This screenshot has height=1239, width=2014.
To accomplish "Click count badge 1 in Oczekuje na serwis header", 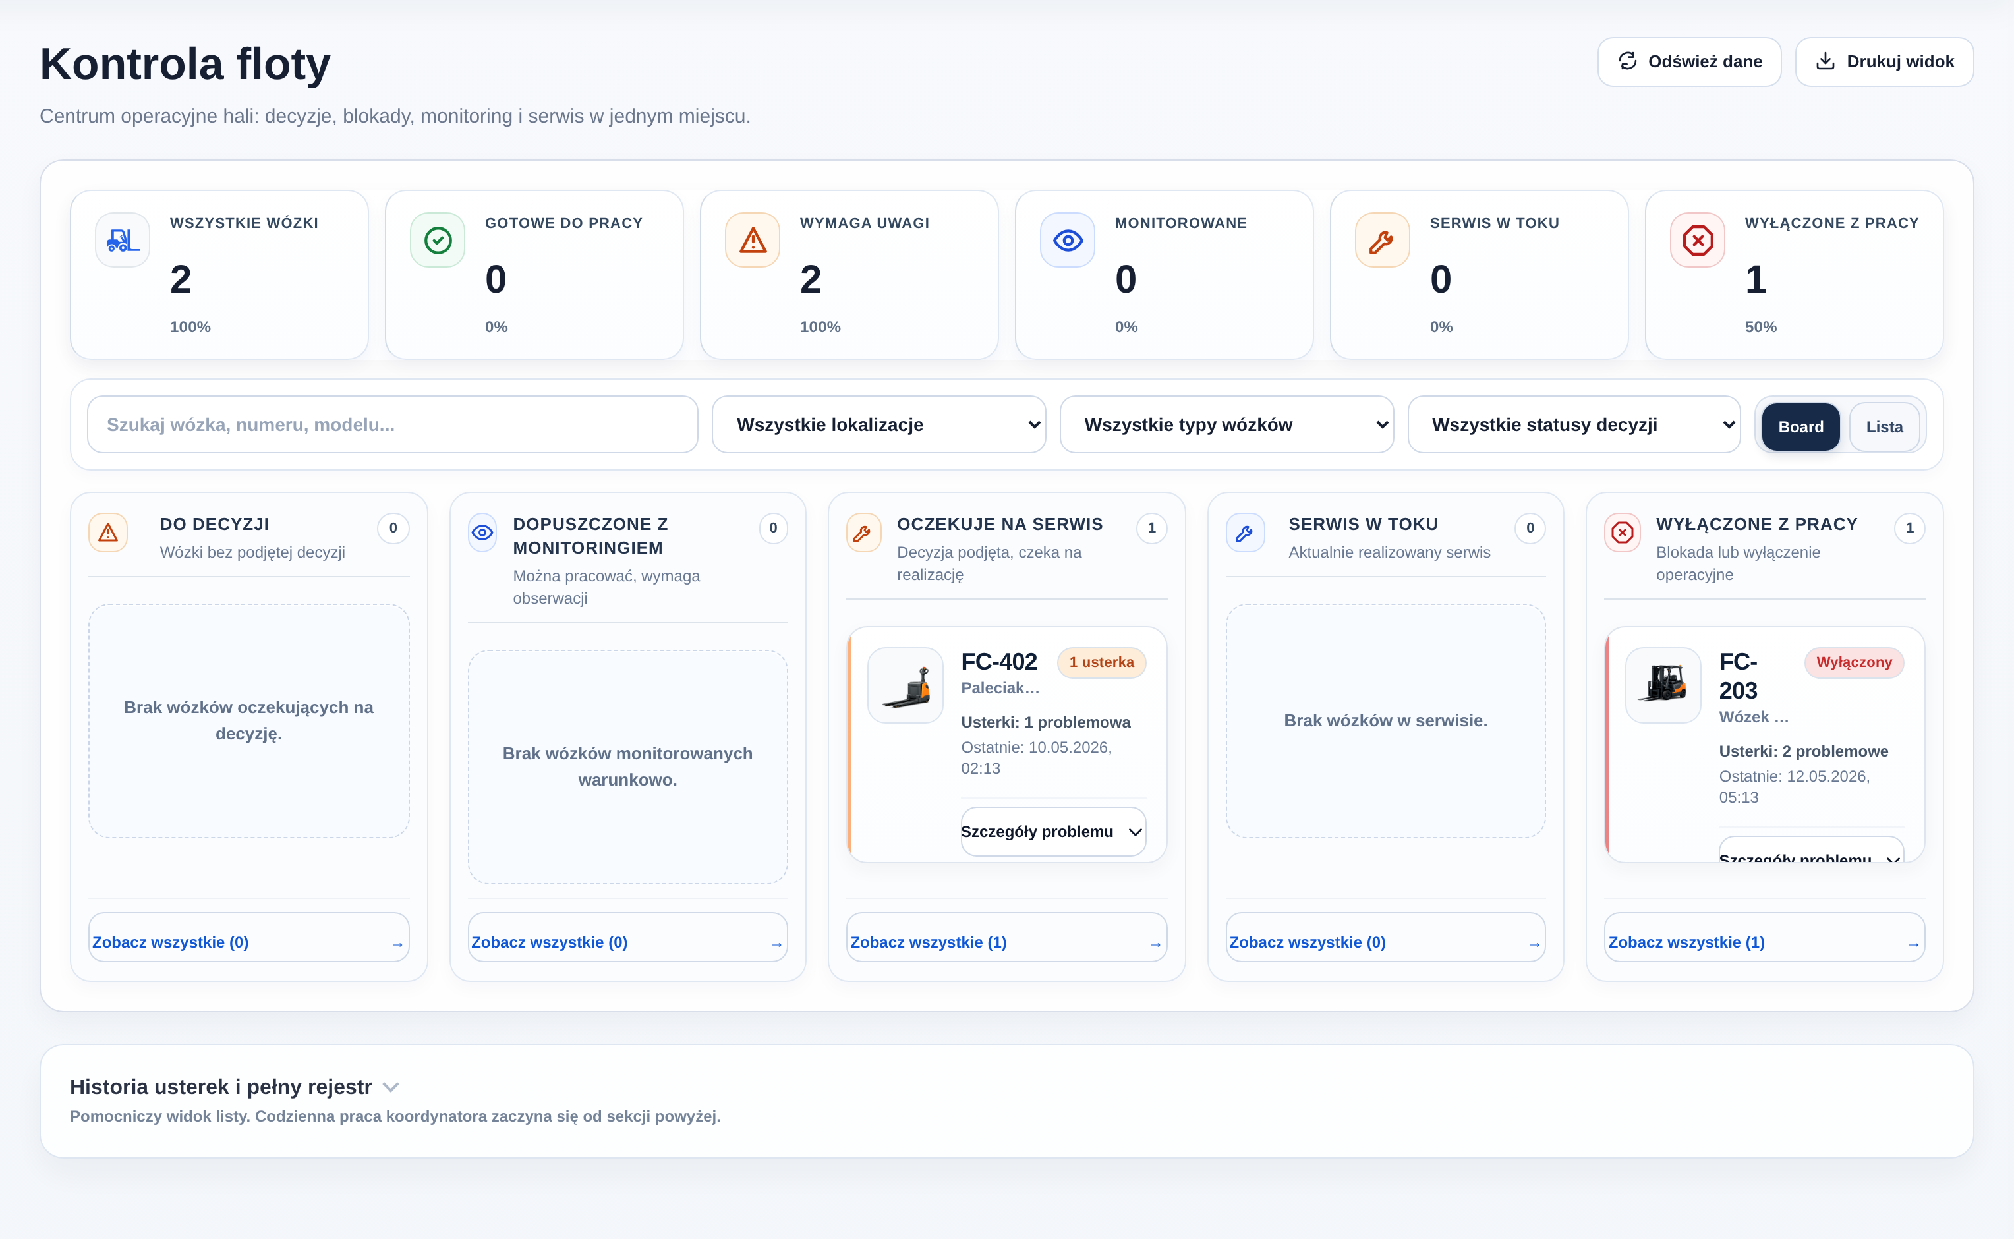I will point(1151,528).
